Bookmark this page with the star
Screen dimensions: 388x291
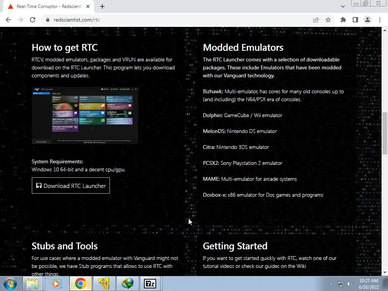pos(328,20)
